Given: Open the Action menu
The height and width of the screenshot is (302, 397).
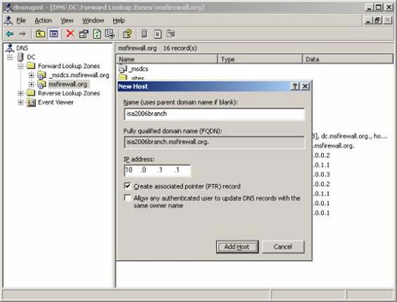Looking at the screenshot, I should click(x=44, y=20).
